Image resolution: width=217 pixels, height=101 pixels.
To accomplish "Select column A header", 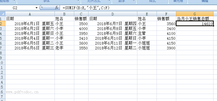I will pos(30,14).
